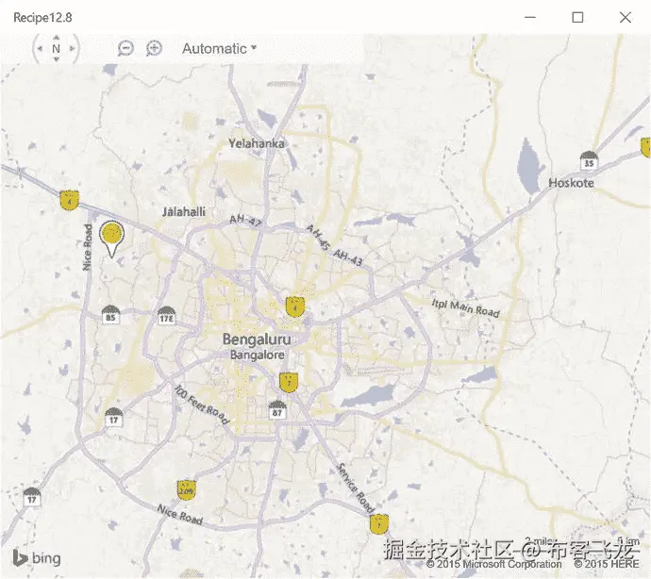Minimize the Recipe12.8 window
The width and height of the screenshot is (651, 579).
(x=530, y=17)
